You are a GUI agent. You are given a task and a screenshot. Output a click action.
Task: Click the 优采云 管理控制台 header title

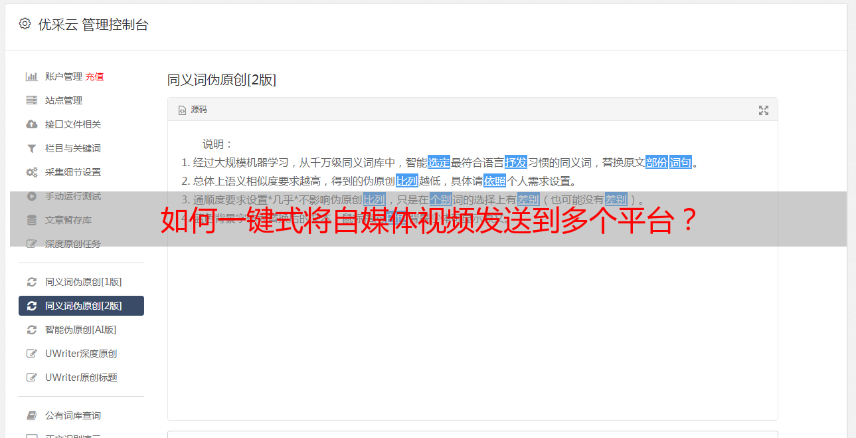coord(93,25)
